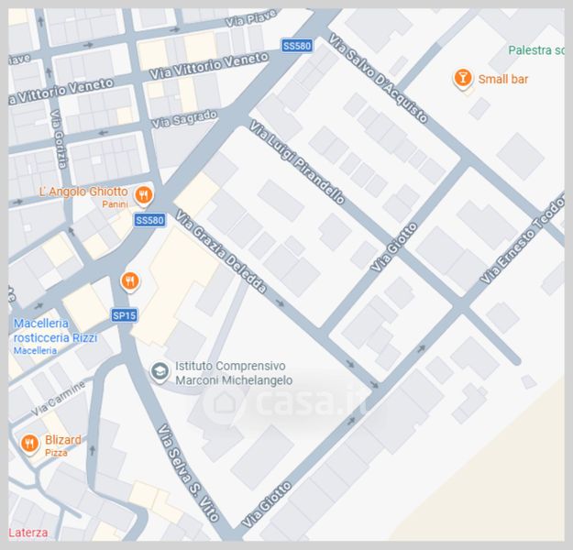Image resolution: width=573 pixels, height=550 pixels.
Task: Click the Small bar cocktail icon
Action: (464, 79)
